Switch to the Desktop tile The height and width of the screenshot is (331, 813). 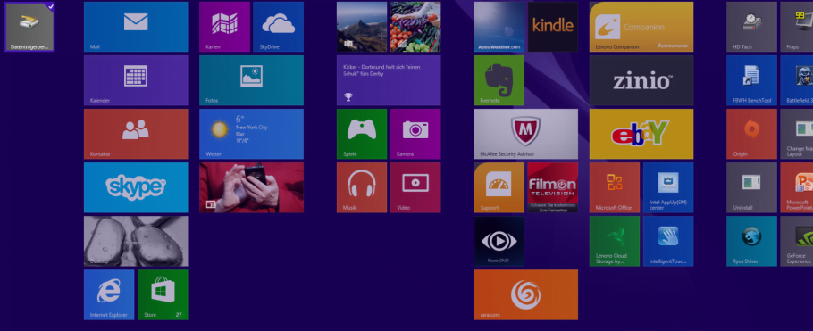tap(136, 241)
